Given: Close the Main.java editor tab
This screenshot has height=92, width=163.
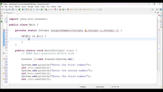Looking at the screenshot, I should (x=14, y=13).
